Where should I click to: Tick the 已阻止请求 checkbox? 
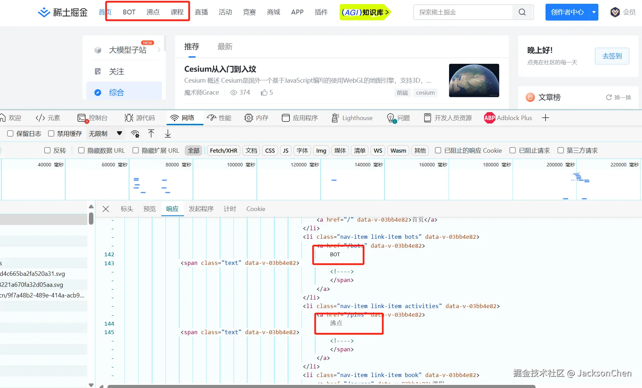click(513, 151)
